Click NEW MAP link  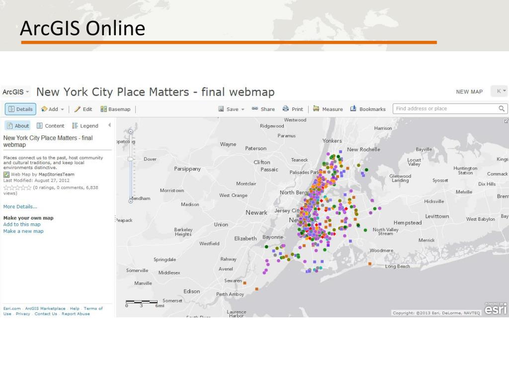(469, 92)
